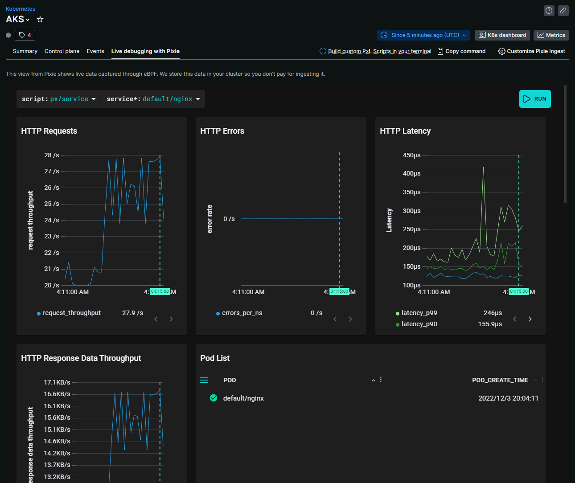
Task: Click the green check beside default/nginx
Action: coord(214,398)
